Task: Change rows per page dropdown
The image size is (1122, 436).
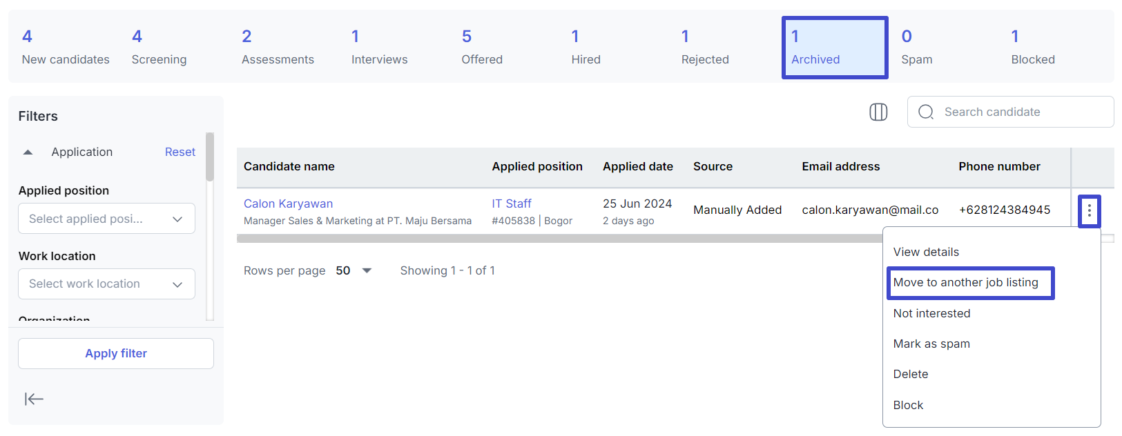Action: tap(354, 270)
